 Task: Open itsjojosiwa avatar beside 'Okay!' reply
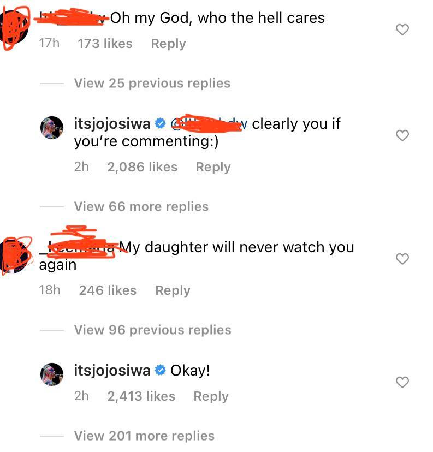pyautogui.click(x=52, y=374)
